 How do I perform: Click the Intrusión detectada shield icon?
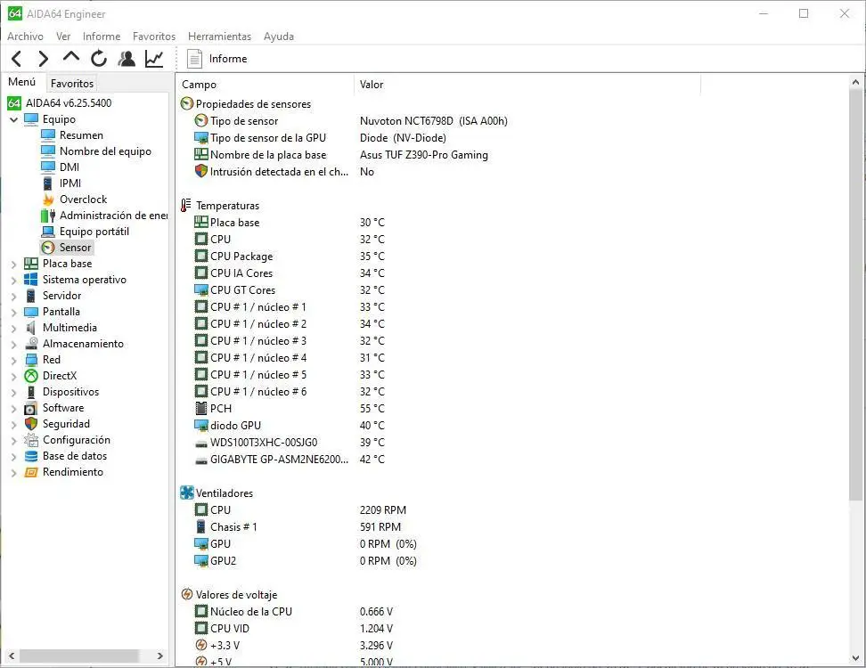click(201, 171)
